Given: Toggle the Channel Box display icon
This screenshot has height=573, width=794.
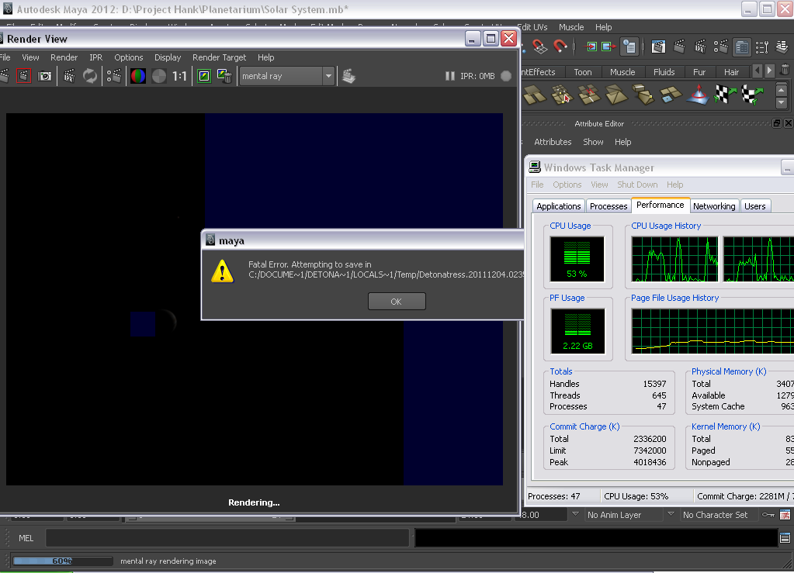Looking at the screenshot, I should tap(742, 47).
